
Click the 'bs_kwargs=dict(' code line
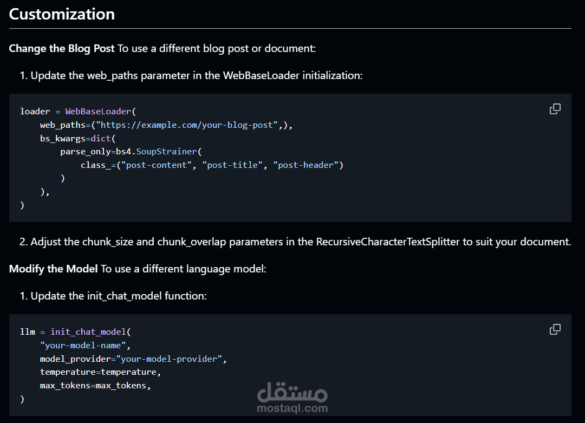[75, 139]
